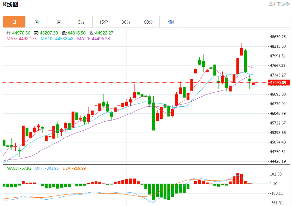
Task: Click the 46695.03 price axis label
Action: tap(278, 94)
